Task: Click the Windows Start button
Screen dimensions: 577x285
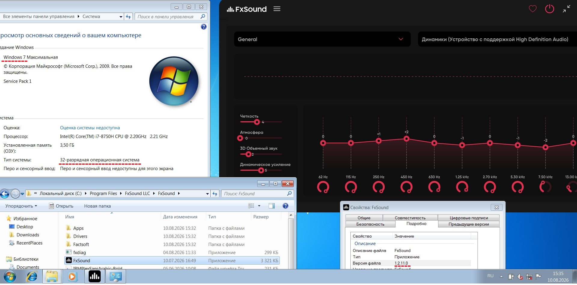Action: click(10, 276)
